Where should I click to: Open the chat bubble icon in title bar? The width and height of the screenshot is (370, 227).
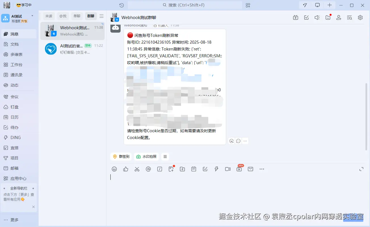point(318,5)
